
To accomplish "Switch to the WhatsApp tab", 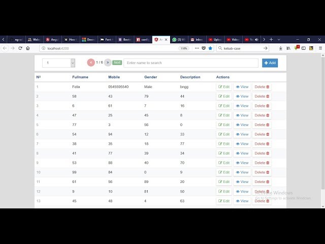I will point(179,40).
